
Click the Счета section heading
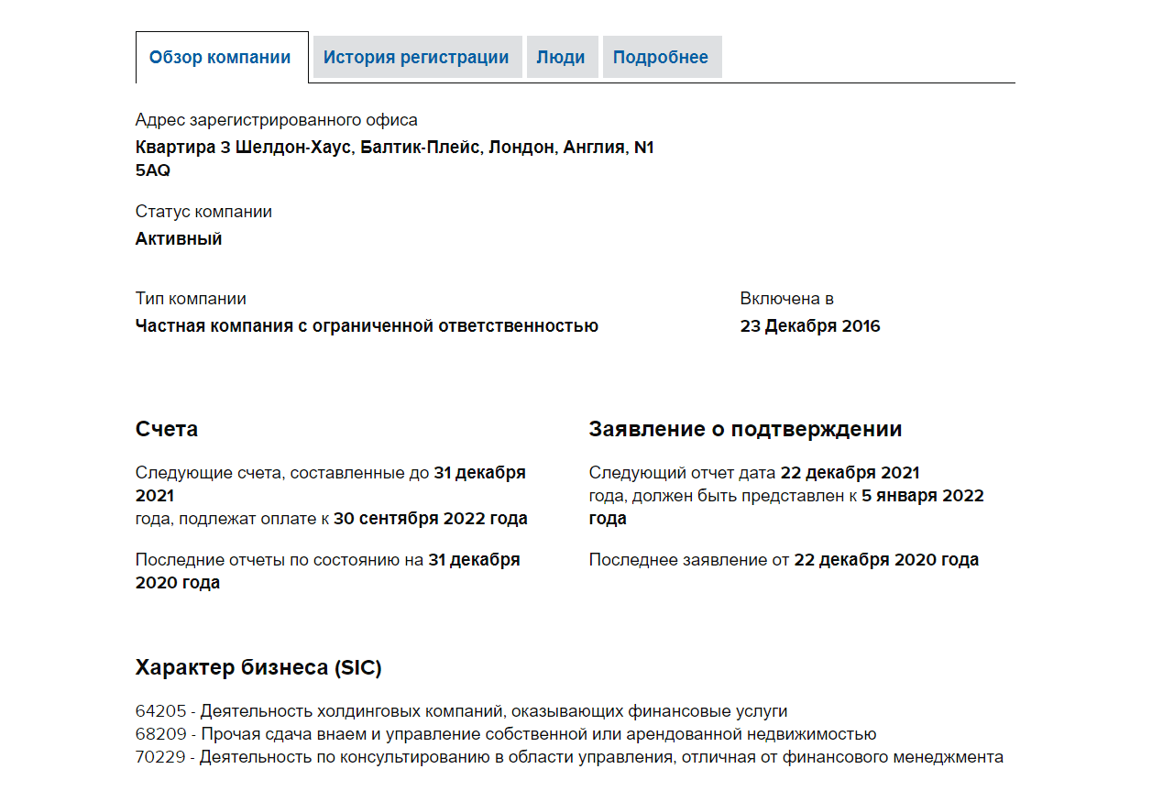pyautogui.click(x=167, y=429)
